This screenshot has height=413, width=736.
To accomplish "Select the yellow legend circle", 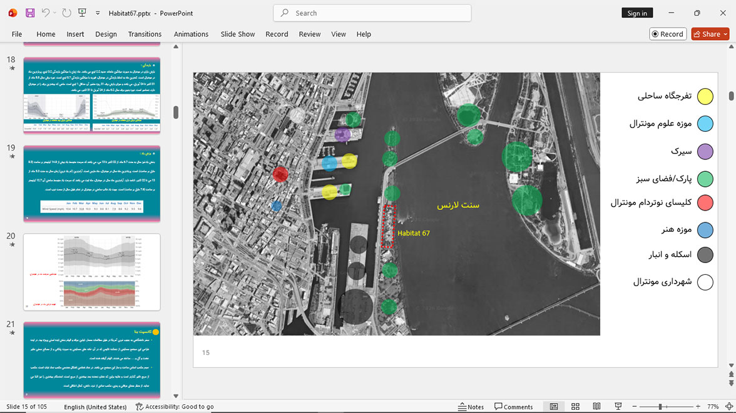I will coord(705,97).
